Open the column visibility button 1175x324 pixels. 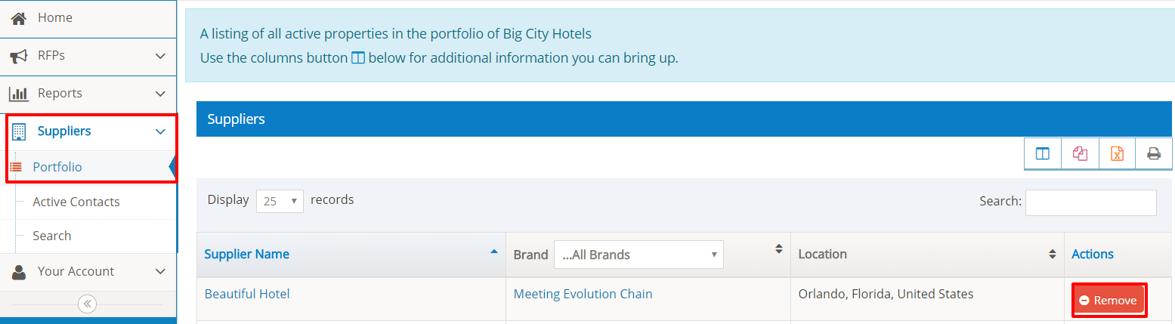coord(1043,154)
